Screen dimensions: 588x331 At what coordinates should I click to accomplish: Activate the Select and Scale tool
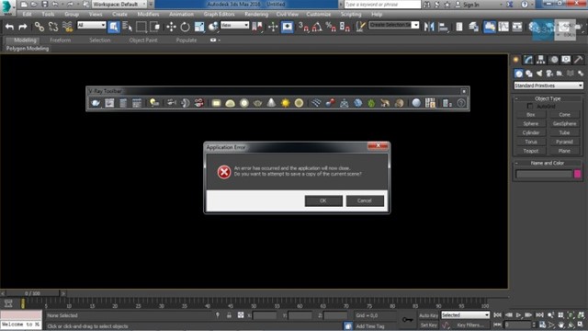pyautogui.click(x=199, y=27)
